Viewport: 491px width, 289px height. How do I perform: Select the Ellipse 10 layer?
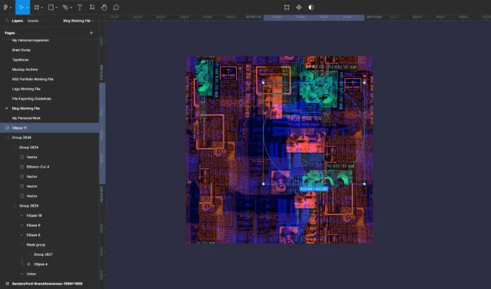[x=34, y=215]
